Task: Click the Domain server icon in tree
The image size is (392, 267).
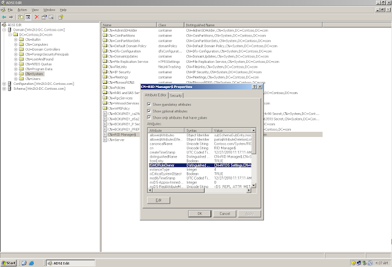Action: pos(10,30)
